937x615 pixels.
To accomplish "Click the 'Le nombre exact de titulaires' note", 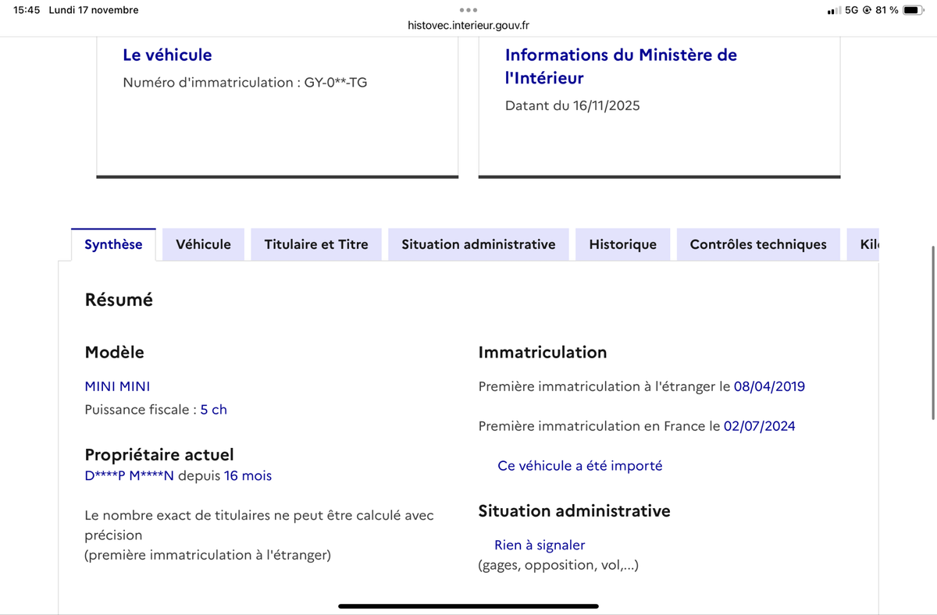I will pos(259,525).
